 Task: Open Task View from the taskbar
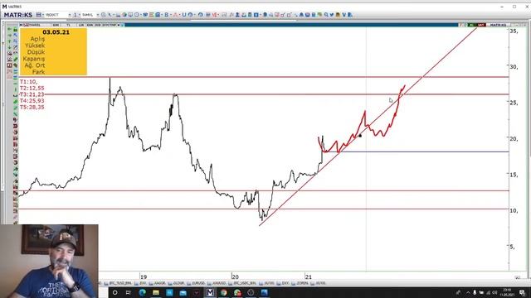[x=129, y=292]
